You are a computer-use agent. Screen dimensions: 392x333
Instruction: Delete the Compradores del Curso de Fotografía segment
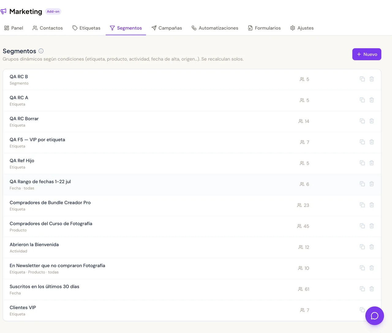[371, 226]
